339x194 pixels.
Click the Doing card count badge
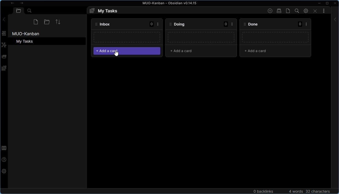pos(226,24)
